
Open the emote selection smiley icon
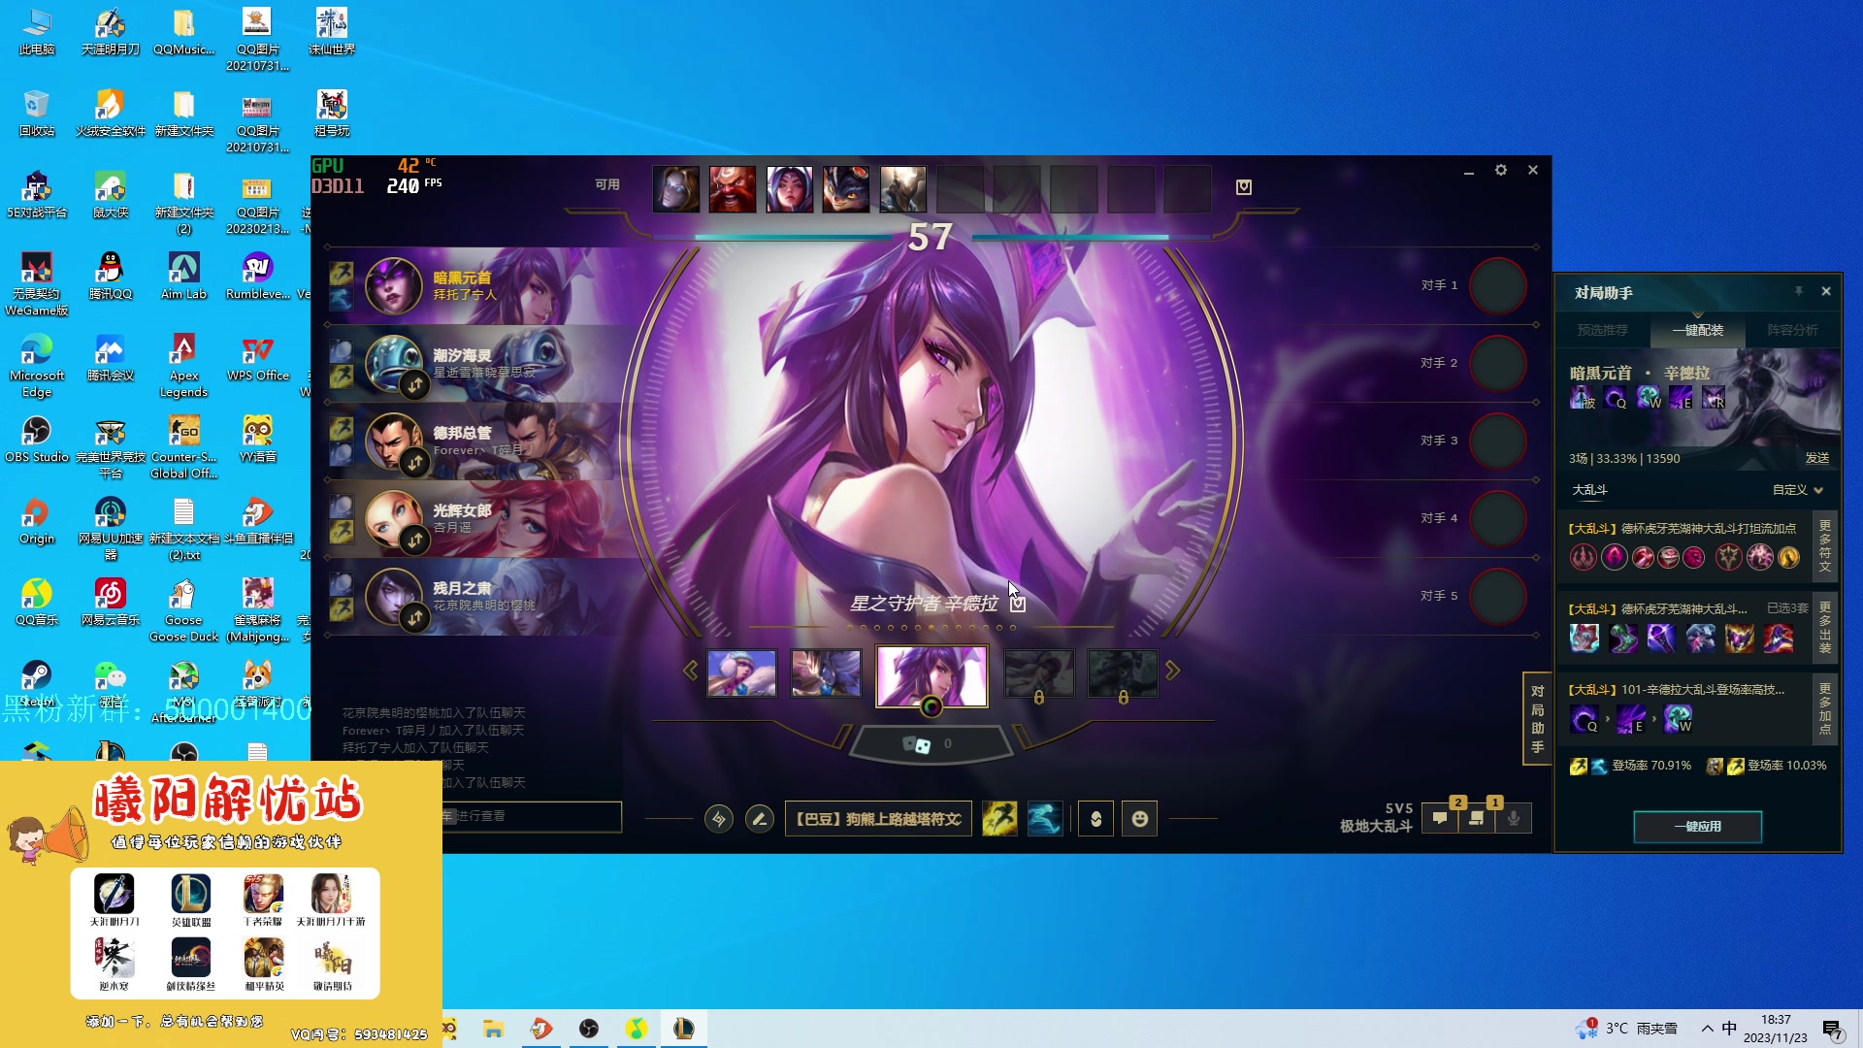click(x=1139, y=819)
